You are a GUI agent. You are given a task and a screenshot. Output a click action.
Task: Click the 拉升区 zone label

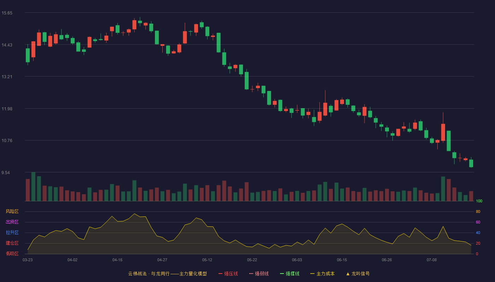[x=12, y=233]
